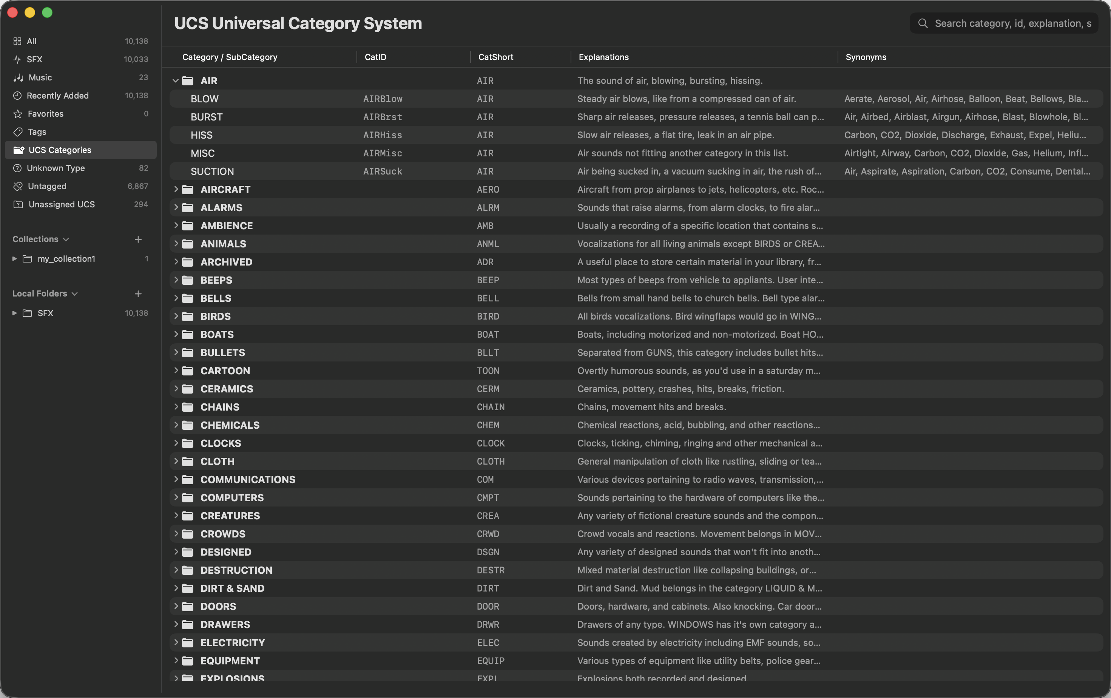Image resolution: width=1111 pixels, height=698 pixels.
Task: Open the All library view
Action: point(81,41)
